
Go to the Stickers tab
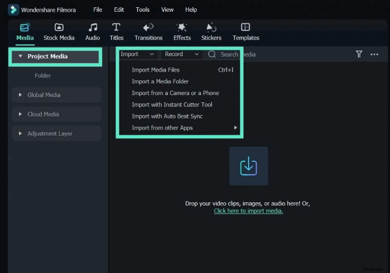pos(211,32)
